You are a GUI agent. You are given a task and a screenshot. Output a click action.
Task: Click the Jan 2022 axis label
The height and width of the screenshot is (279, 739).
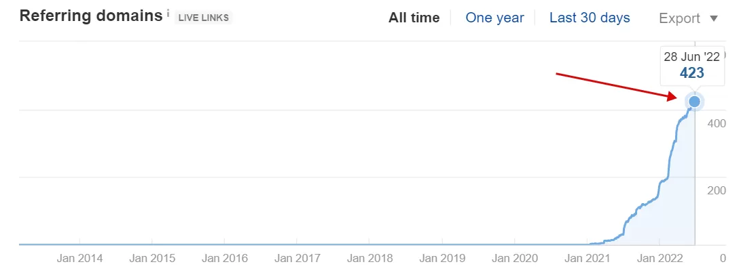point(660,258)
